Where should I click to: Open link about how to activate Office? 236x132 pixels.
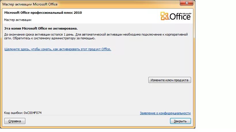coord(58,49)
